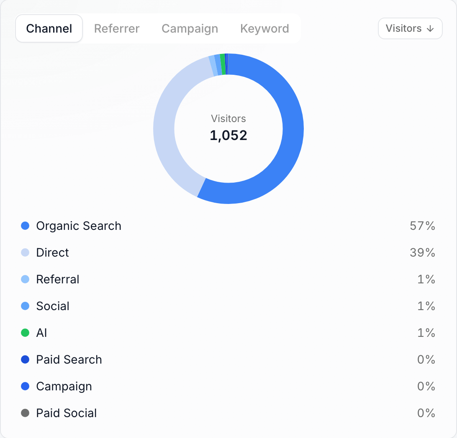Click the Referral channel label
Image resolution: width=457 pixels, height=438 pixels.
pyautogui.click(x=58, y=279)
